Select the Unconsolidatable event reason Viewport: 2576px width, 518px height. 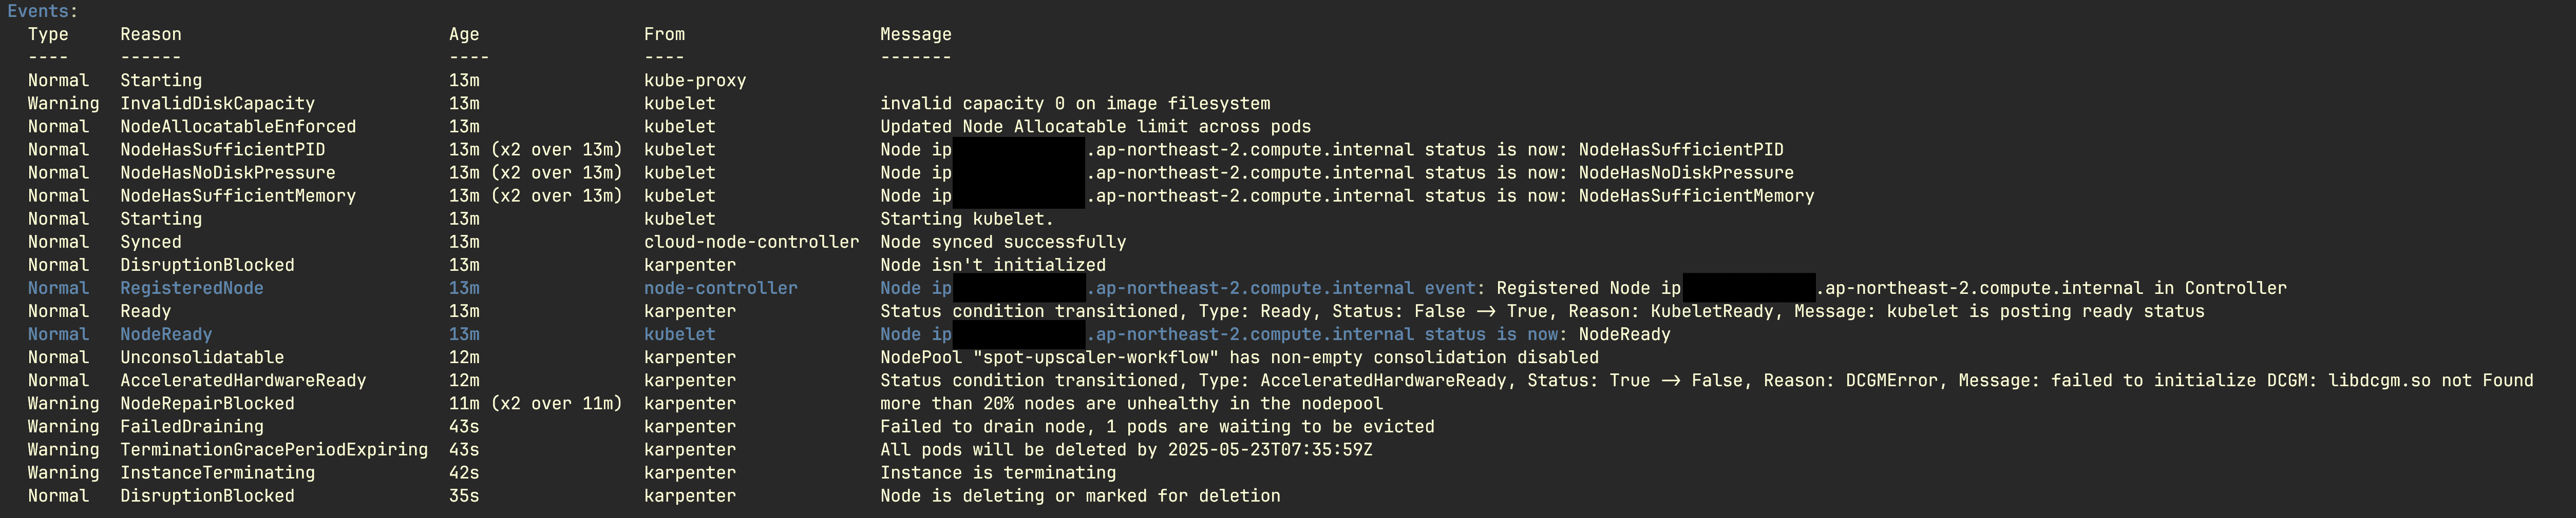[202, 358]
